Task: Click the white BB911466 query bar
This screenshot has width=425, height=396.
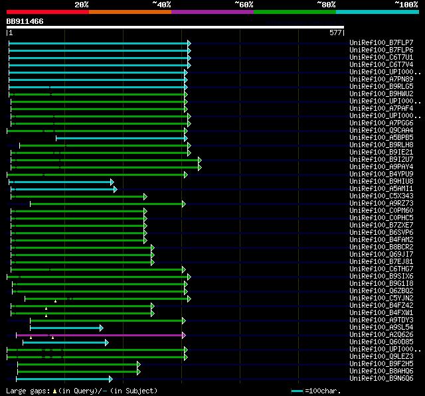Action: [175, 27]
